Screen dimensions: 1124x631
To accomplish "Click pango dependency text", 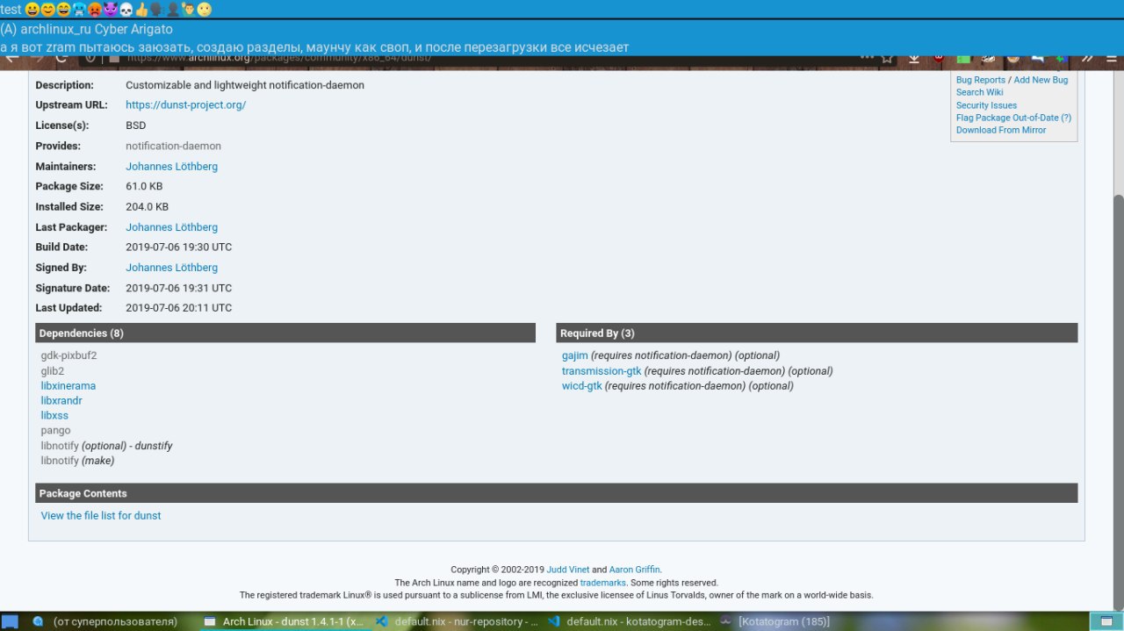I will click(55, 431).
